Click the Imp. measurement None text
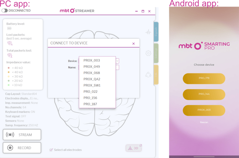The image size is (239, 158). point(22,103)
